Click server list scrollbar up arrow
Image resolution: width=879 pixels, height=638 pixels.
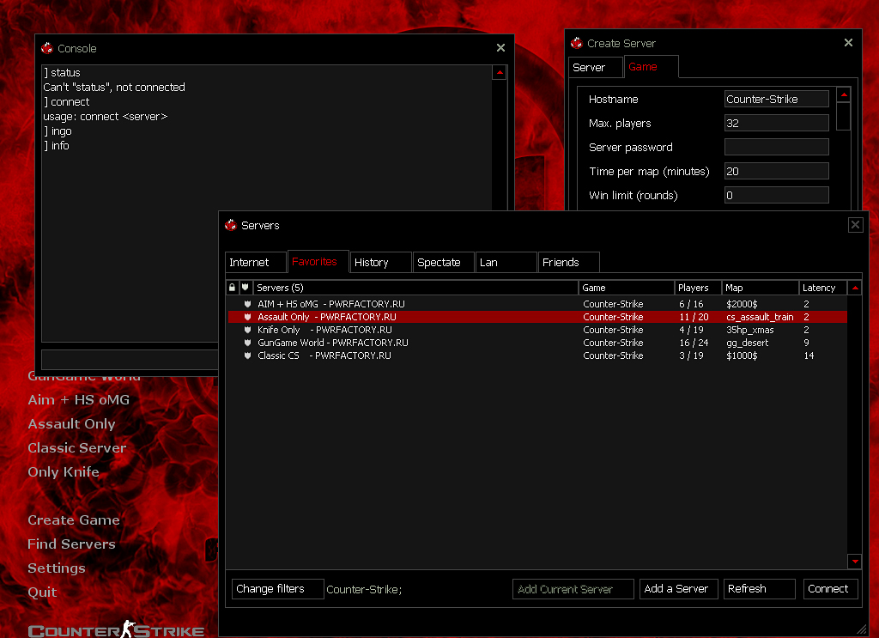pos(855,288)
